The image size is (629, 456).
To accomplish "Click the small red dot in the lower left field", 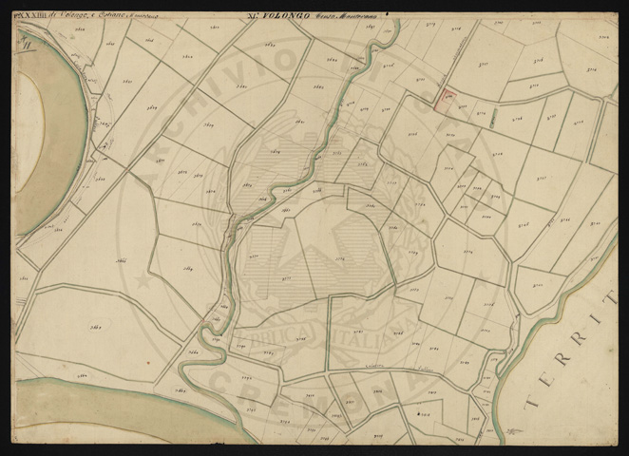I will 147,362.
